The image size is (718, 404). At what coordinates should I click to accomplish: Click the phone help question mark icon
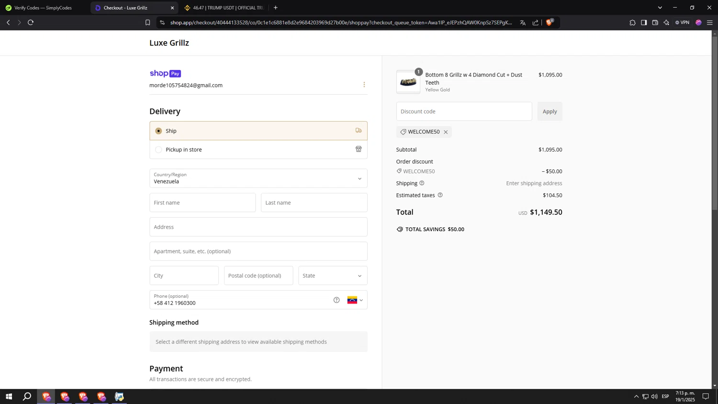[337, 300]
